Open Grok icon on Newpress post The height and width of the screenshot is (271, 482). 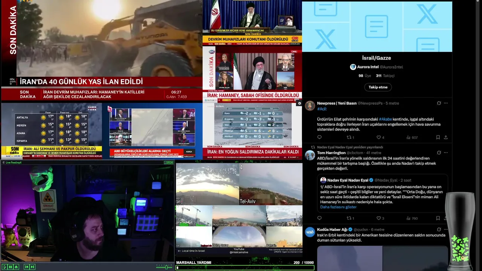click(x=439, y=103)
